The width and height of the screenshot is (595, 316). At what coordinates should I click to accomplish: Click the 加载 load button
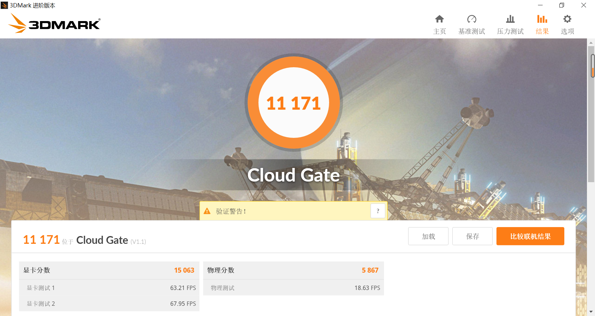pyautogui.click(x=428, y=236)
